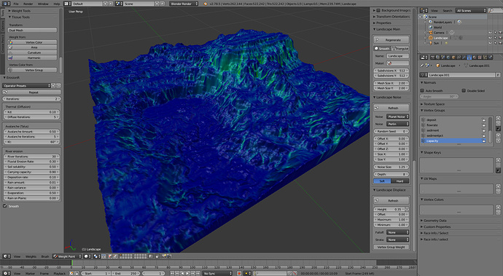Viewport: 503px width, 276px height.
Task: Open the timeline editor type icon
Action: tap(6, 273)
